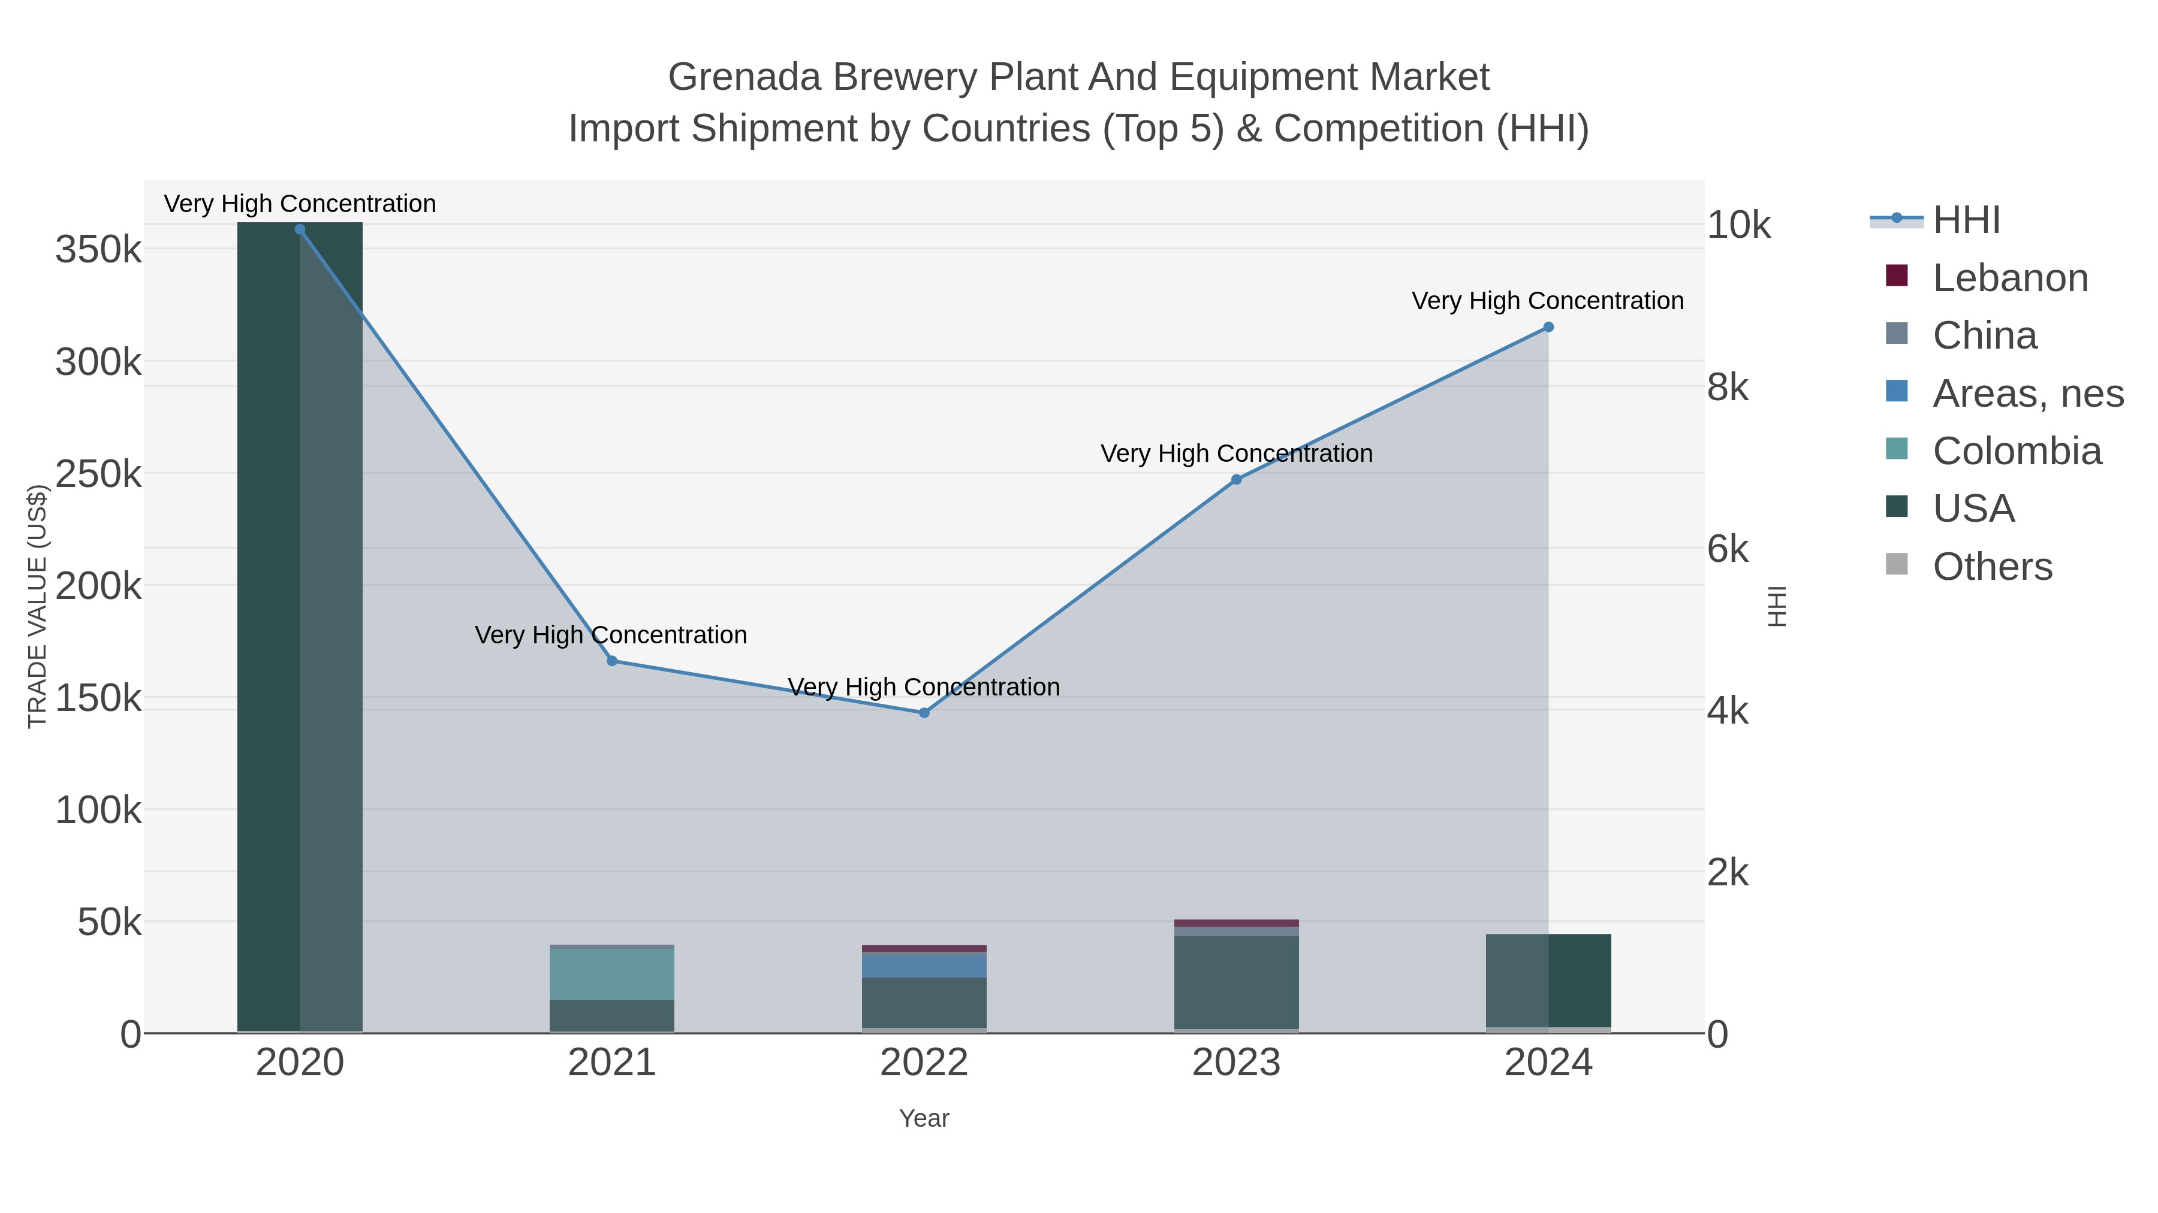Click the 2020 x-axis label
The image size is (2158, 1213).
[x=300, y=1063]
